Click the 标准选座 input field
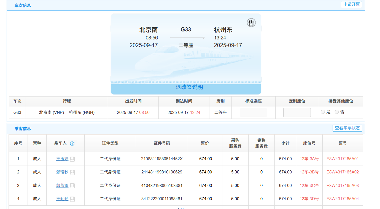 253,112
